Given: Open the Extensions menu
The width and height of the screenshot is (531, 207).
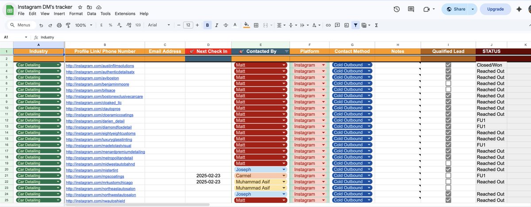Looking at the screenshot, I should click(x=125, y=14).
